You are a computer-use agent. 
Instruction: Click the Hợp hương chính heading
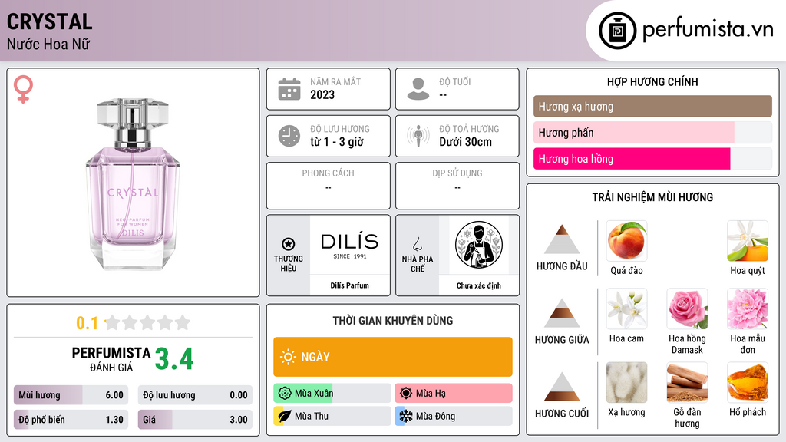click(652, 81)
